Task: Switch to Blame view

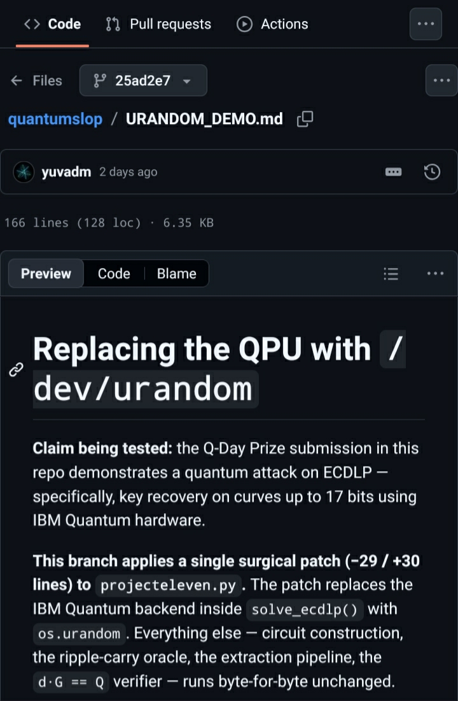Action: pyautogui.click(x=176, y=274)
